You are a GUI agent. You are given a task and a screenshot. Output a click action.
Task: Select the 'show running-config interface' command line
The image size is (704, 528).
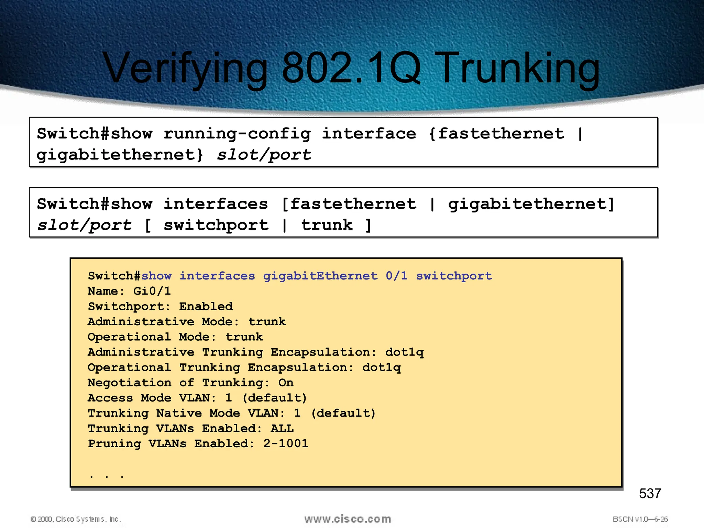pyautogui.click(x=310, y=133)
